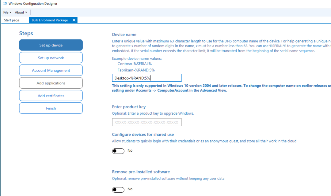Click the Finish step button
331x196 pixels.
tap(51, 108)
